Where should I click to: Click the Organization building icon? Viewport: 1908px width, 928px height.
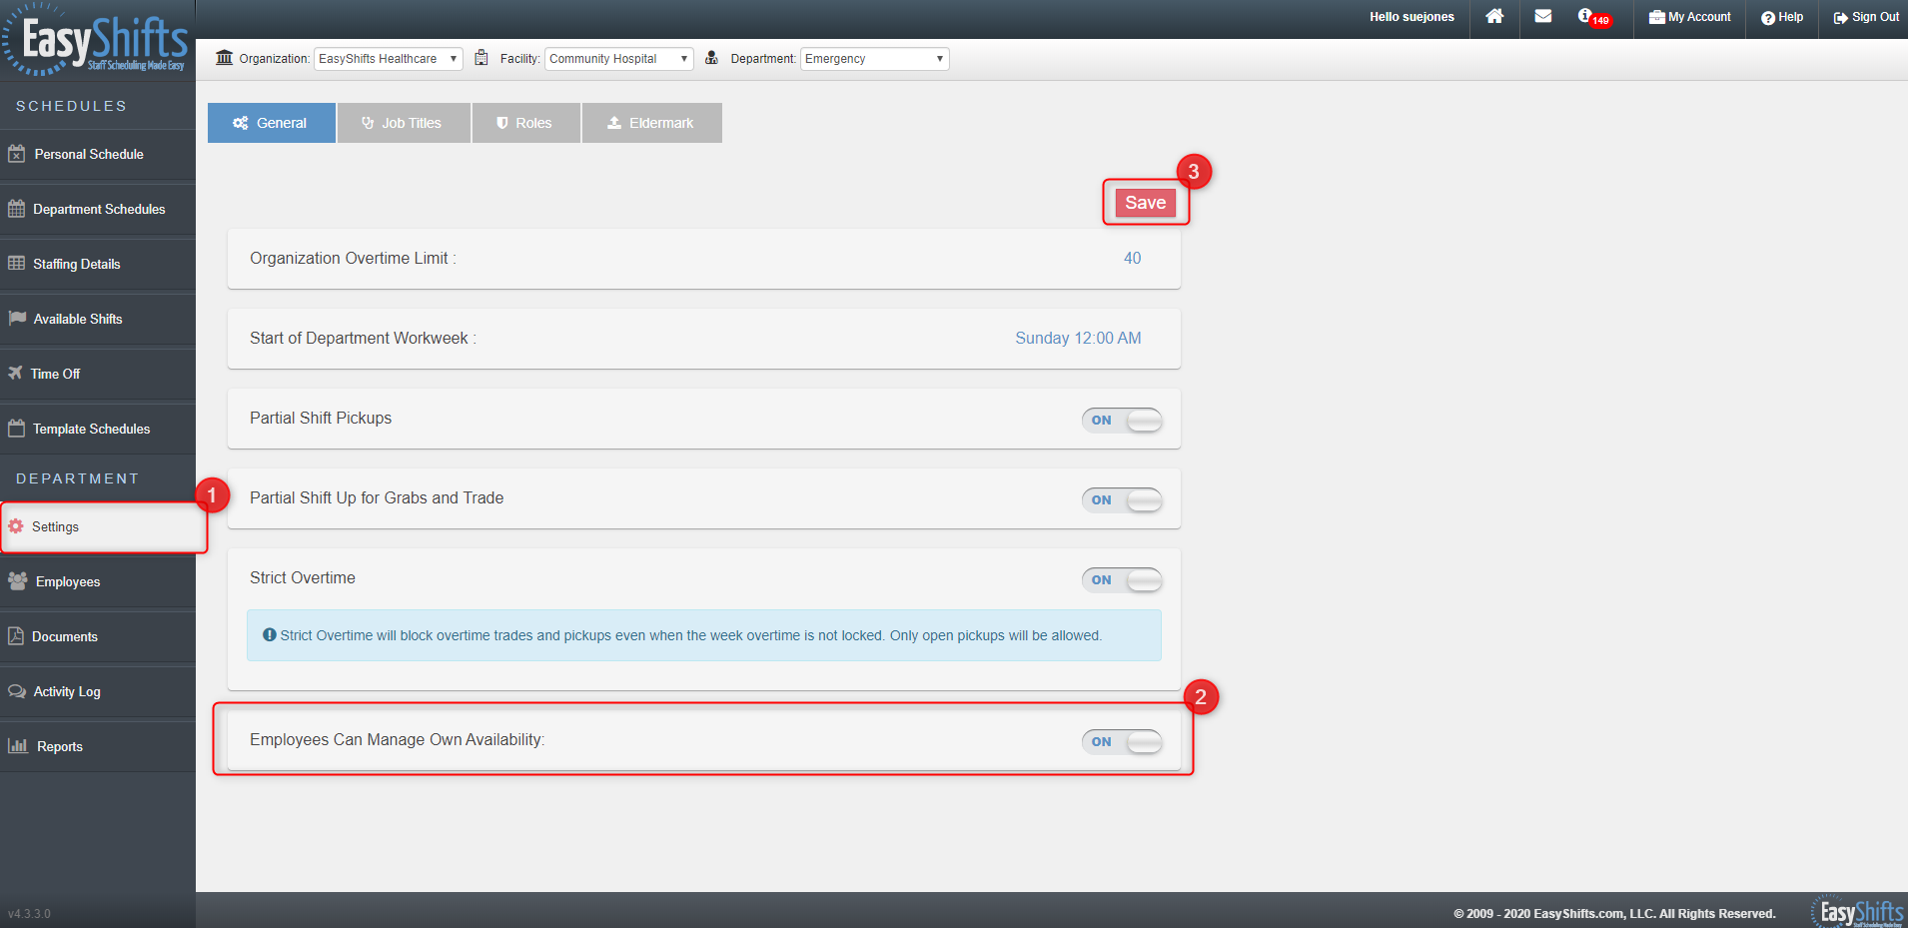[x=224, y=58]
